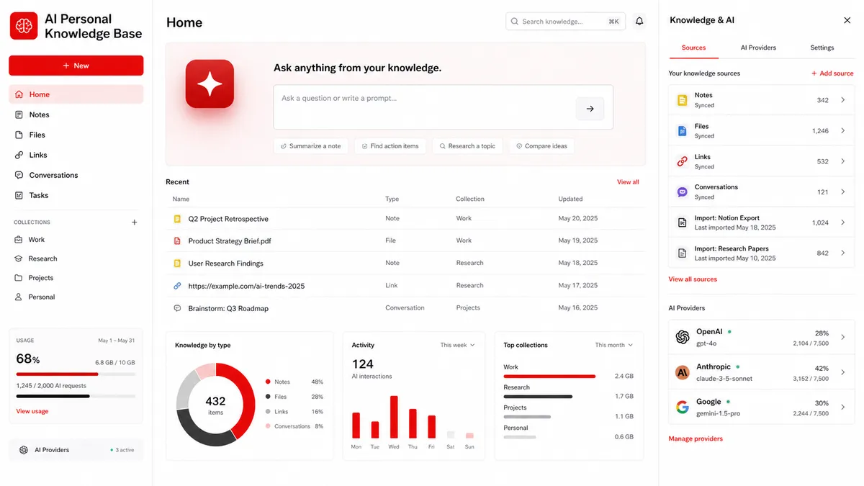864x486 pixels.
Task: Click Summarize a note suggestion
Action: click(x=311, y=146)
